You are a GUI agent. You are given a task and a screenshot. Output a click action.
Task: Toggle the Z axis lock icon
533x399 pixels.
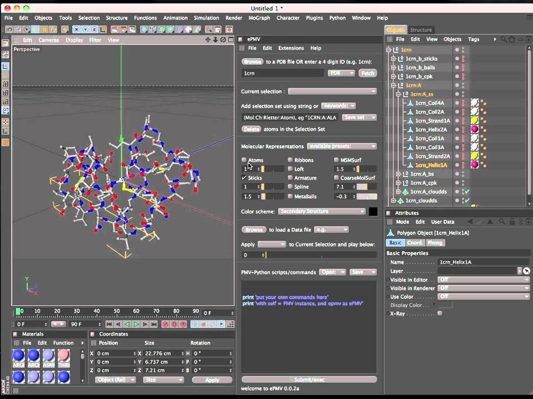coord(94,30)
